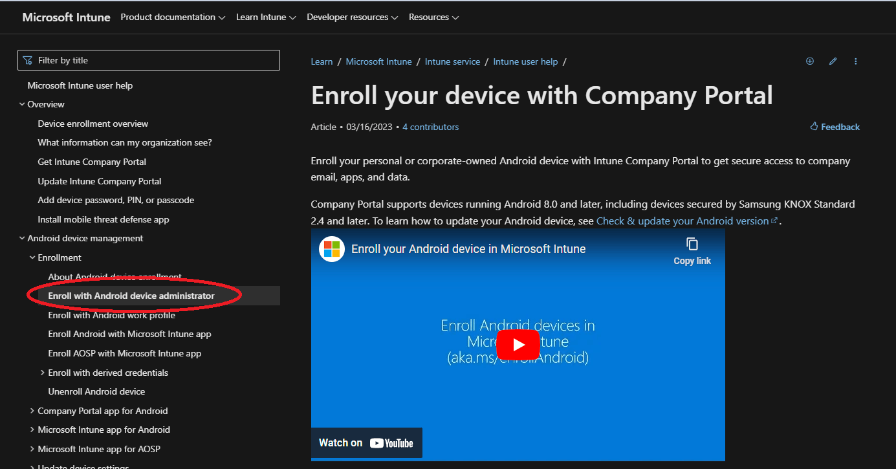This screenshot has height=469, width=896.
Task: Click the Microsoft logo avatar in video
Action: click(x=332, y=249)
